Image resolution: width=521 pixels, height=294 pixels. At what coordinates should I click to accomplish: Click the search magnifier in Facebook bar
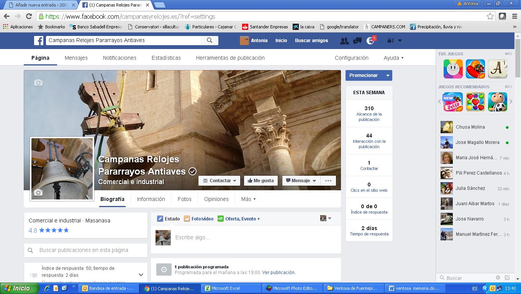(x=210, y=40)
